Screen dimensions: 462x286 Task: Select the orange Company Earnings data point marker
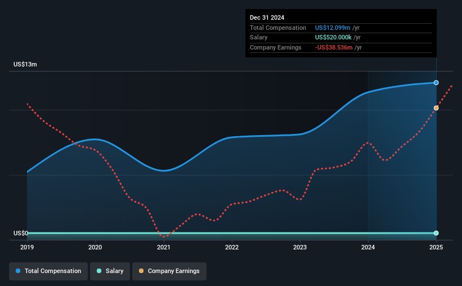point(436,108)
